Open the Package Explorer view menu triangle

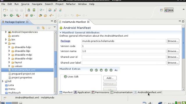pyautogui.click(x=55, y=27)
